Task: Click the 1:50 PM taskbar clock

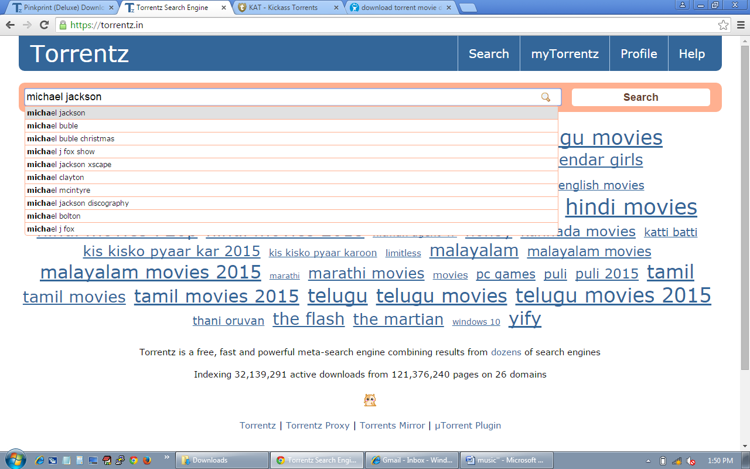Action: pos(720,461)
